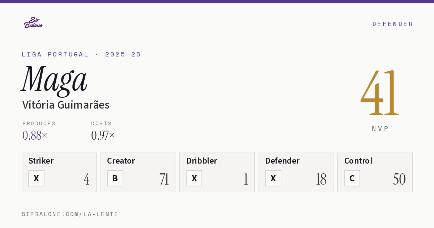Click the large 41 NVP score

[380, 93]
